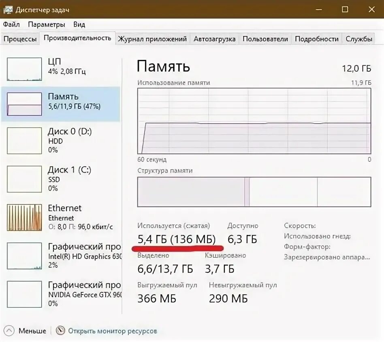Select the Диск 0 (D:) thumbnail graph

point(24,141)
